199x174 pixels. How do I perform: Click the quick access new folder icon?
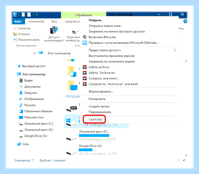(x=29, y=15)
